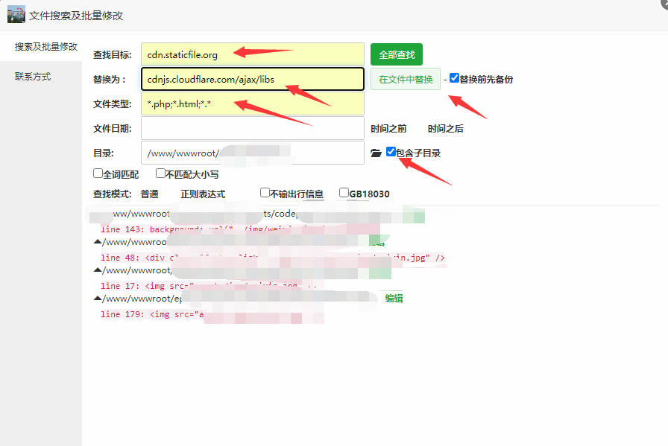
Task: Open the 联系方式 tab
Action: coord(33,77)
